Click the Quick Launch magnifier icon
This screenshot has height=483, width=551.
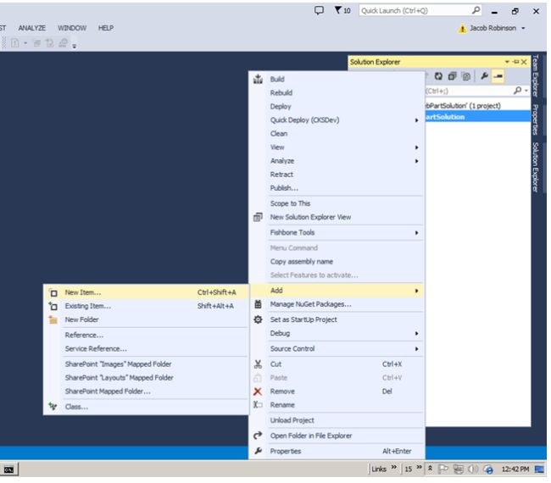point(476,10)
